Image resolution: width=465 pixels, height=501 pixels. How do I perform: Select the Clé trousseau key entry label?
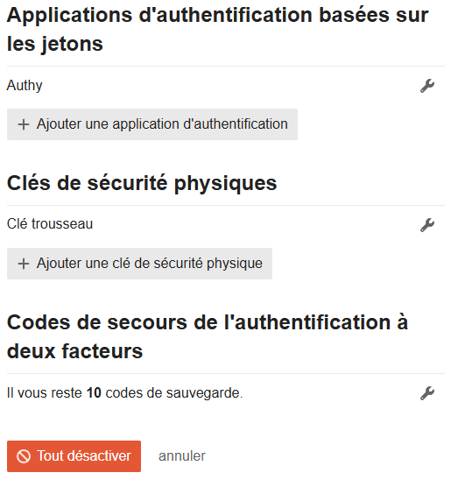coord(50,223)
